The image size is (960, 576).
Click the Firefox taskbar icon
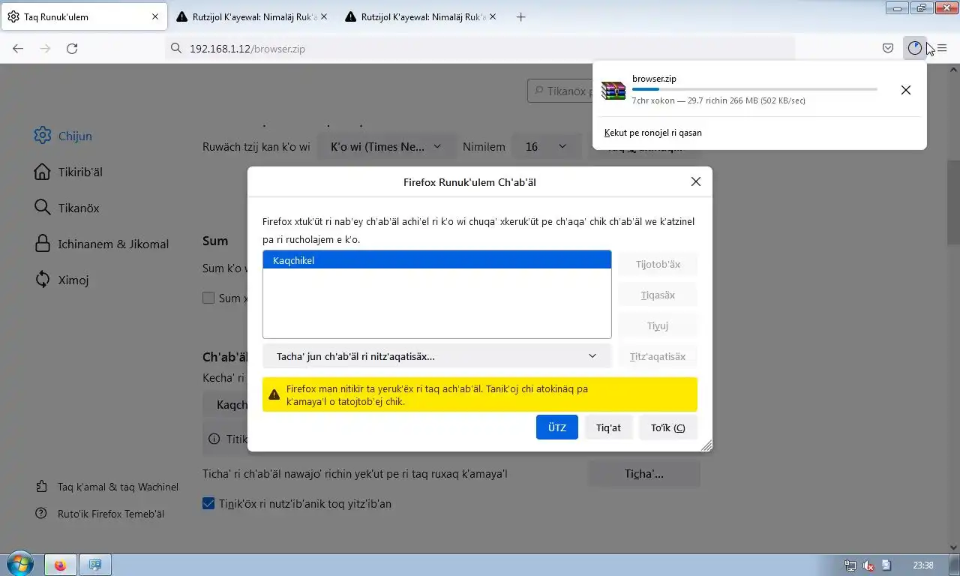tap(61, 565)
